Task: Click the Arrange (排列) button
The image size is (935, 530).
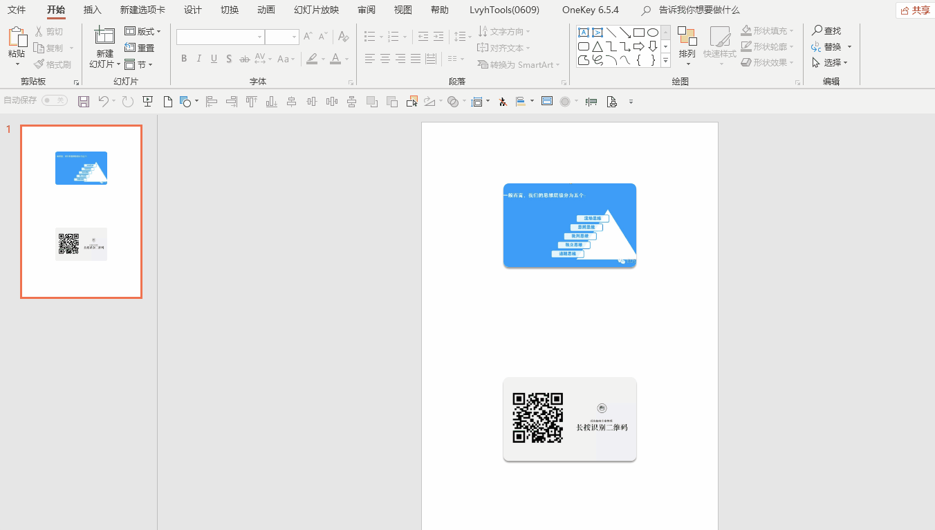Action: pos(687,46)
